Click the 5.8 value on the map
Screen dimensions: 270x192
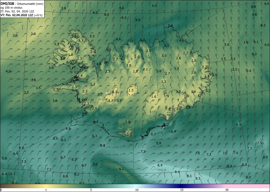coord(4,158)
